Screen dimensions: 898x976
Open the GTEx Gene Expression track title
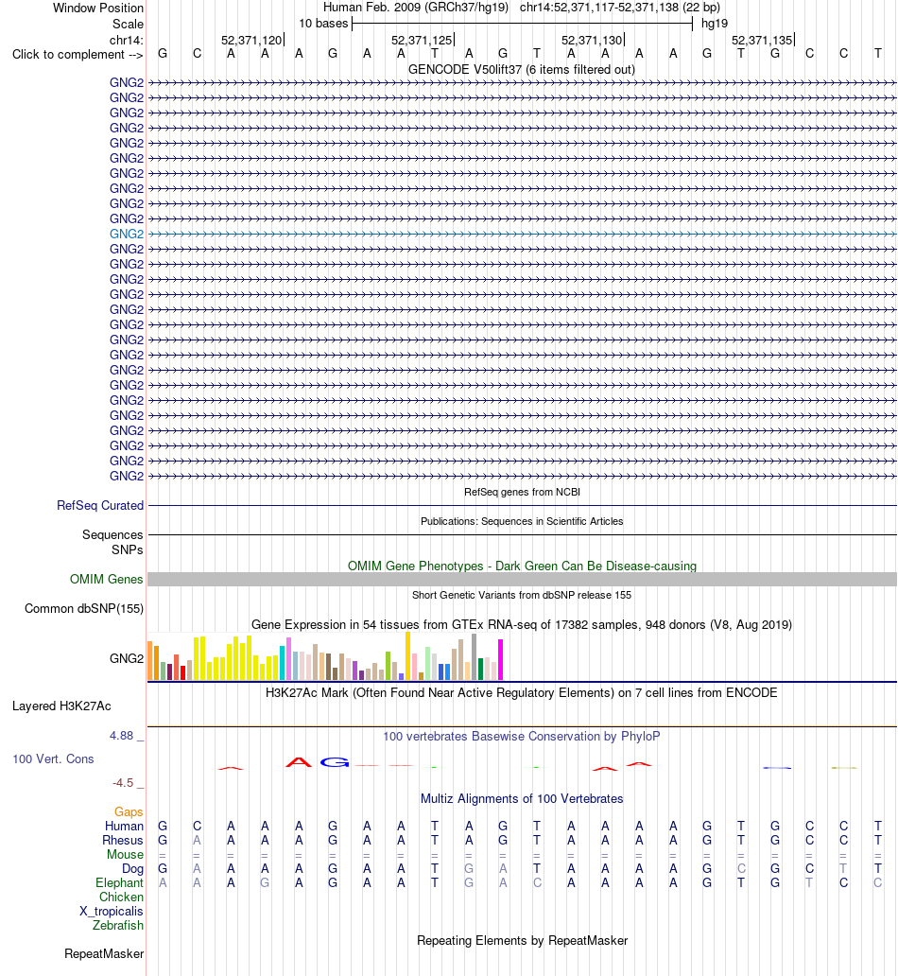pyautogui.click(x=522, y=625)
